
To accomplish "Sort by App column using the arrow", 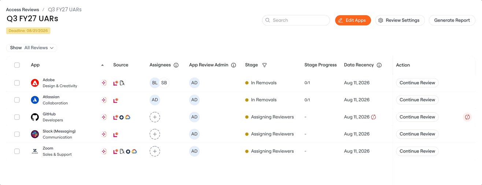I will point(103,65).
